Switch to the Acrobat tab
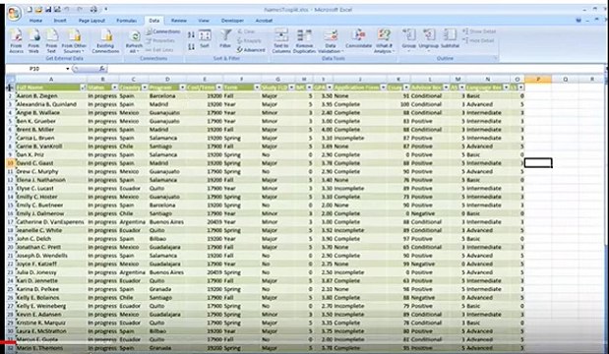 (264, 21)
